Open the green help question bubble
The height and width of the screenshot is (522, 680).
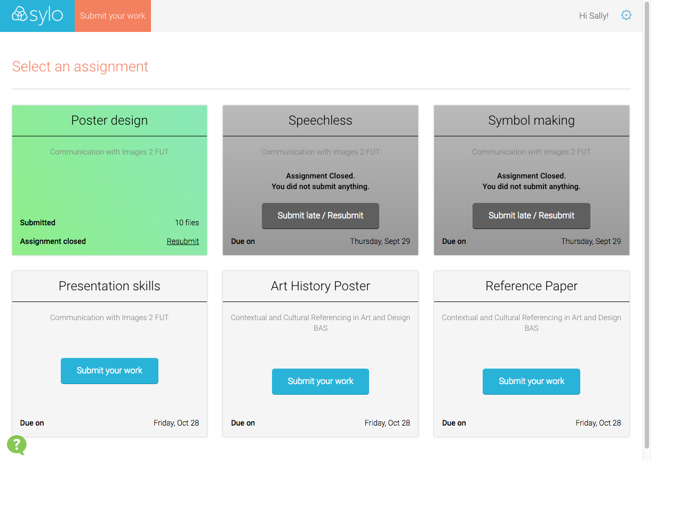coord(17,445)
